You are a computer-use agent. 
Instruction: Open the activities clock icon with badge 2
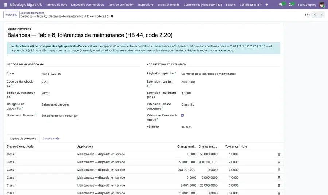click(291, 4)
